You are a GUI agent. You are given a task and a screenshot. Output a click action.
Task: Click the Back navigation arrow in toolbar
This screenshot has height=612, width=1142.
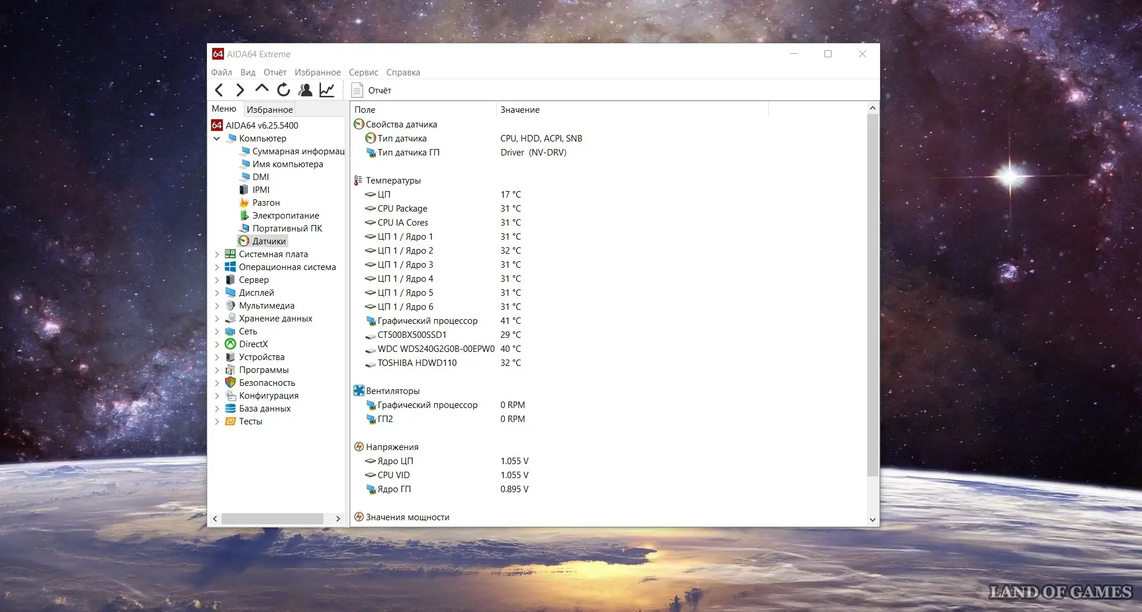pyautogui.click(x=219, y=90)
